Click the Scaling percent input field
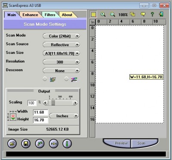 coord(32,103)
